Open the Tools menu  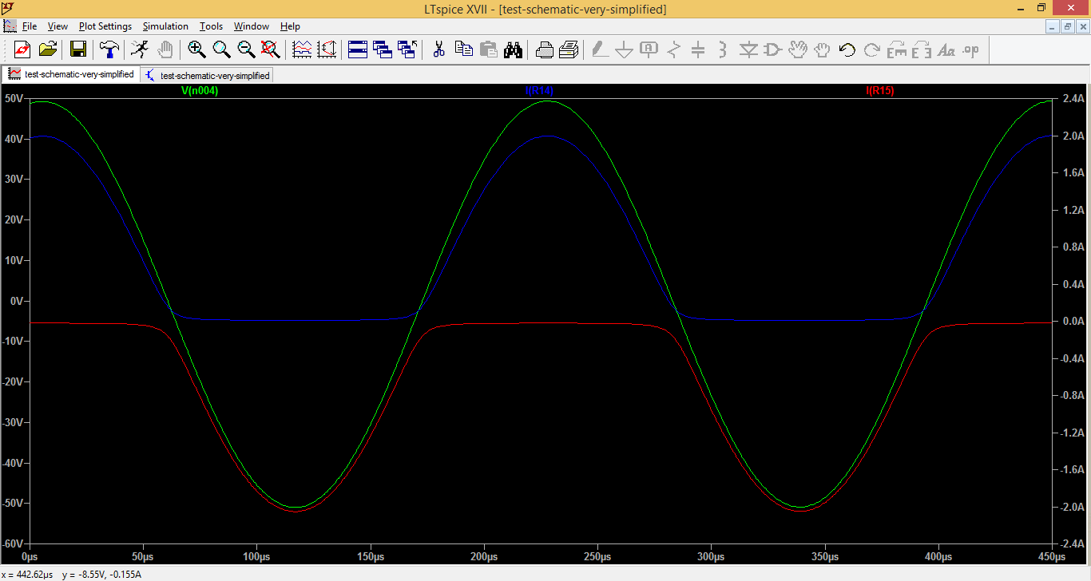212,26
